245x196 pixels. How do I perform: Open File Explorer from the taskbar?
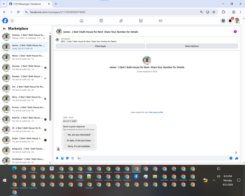pyautogui.click(x=155, y=176)
